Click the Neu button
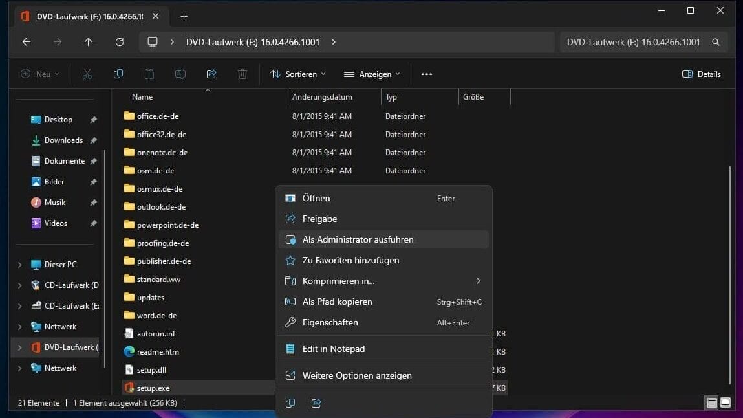The image size is (743, 418). click(39, 74)
